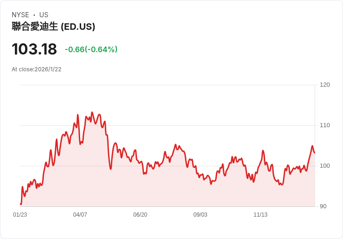Open the 聯合愛迪生 (ED.US) stock title

pyautogui.click(x=54, y=27)
